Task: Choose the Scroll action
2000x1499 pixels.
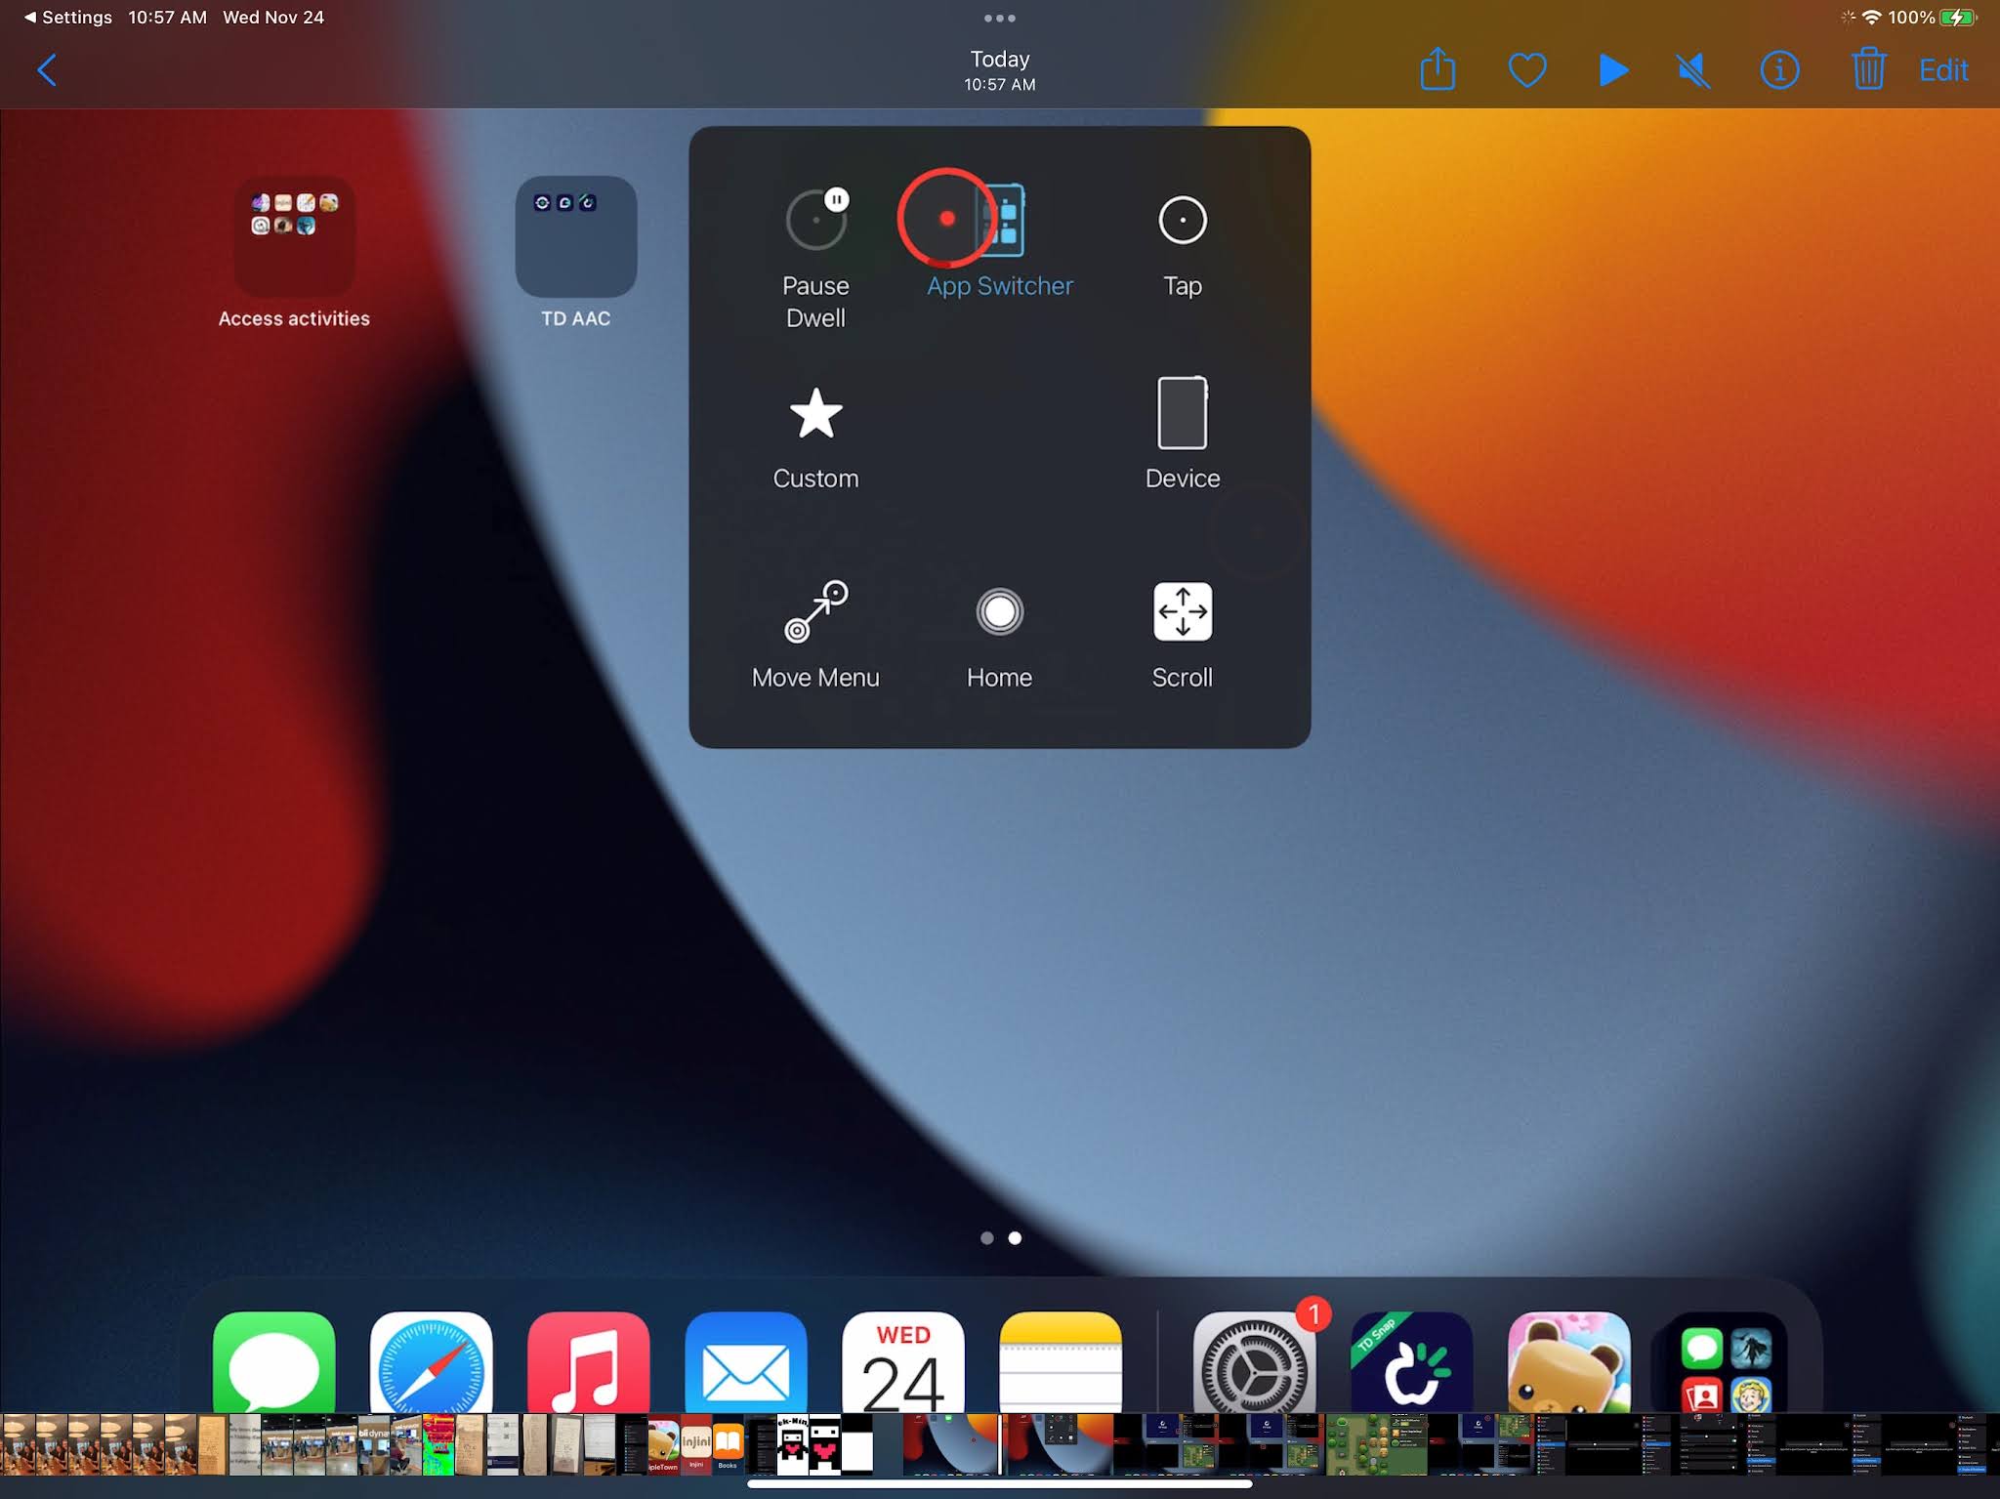Action: click(x=1183, y=613)
